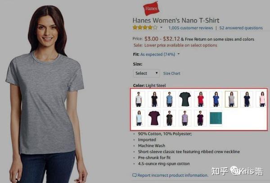Pick the royal blue shirt swatch
This screenshot has height=183, width=270.
click(x=216, y=99)
